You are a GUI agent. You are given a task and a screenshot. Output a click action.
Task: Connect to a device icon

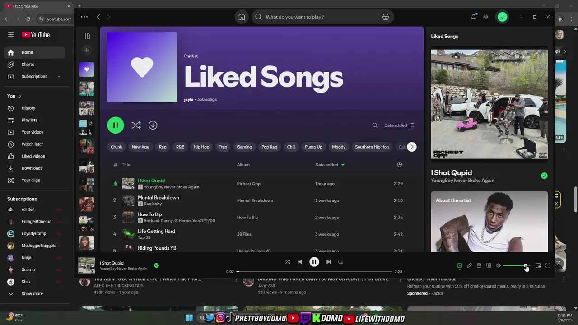click(x=489, y=265)
